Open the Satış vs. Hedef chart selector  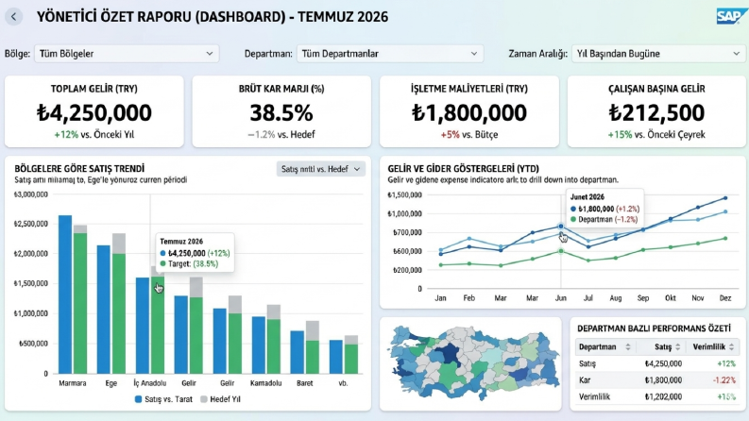[320, 169]
